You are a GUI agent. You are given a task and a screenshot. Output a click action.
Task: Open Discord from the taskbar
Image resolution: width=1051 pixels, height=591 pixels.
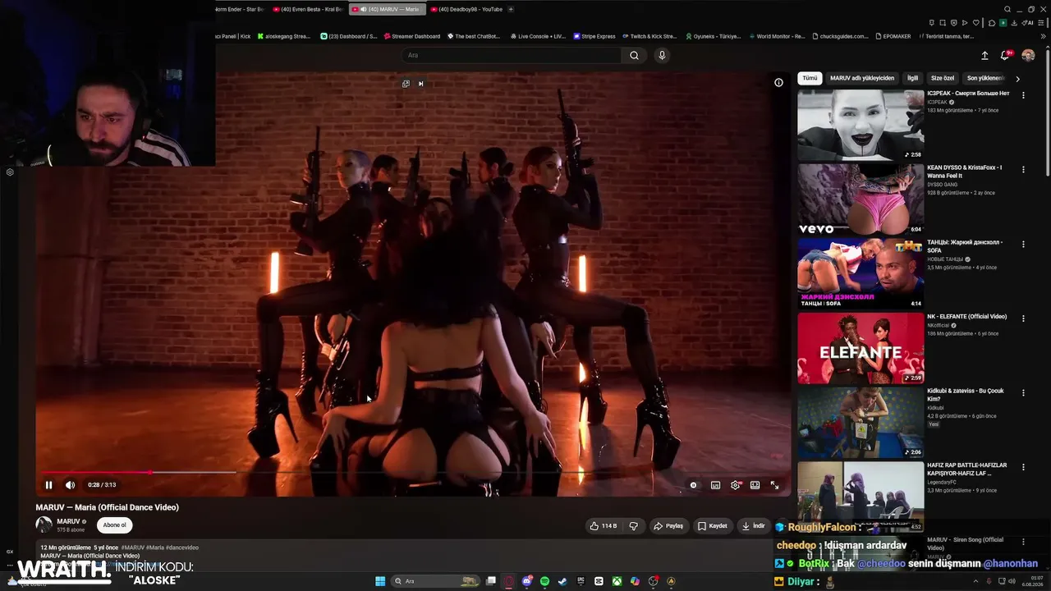point(527,581)
